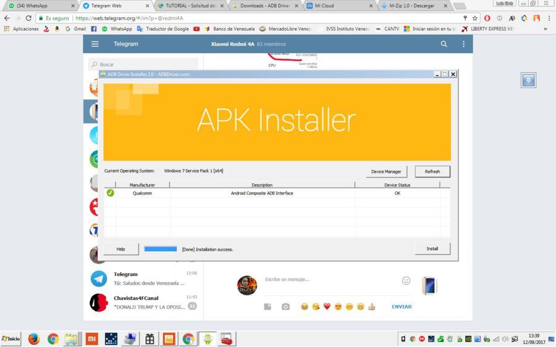556x347 pixels.
Task: Open Firefox from the taskbar
Action: click(x=34, y=339)
